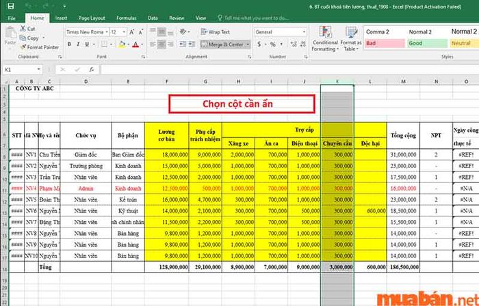
Task: Toggle bold formatting
Action: pyautogui.click(x=69, y=44)
